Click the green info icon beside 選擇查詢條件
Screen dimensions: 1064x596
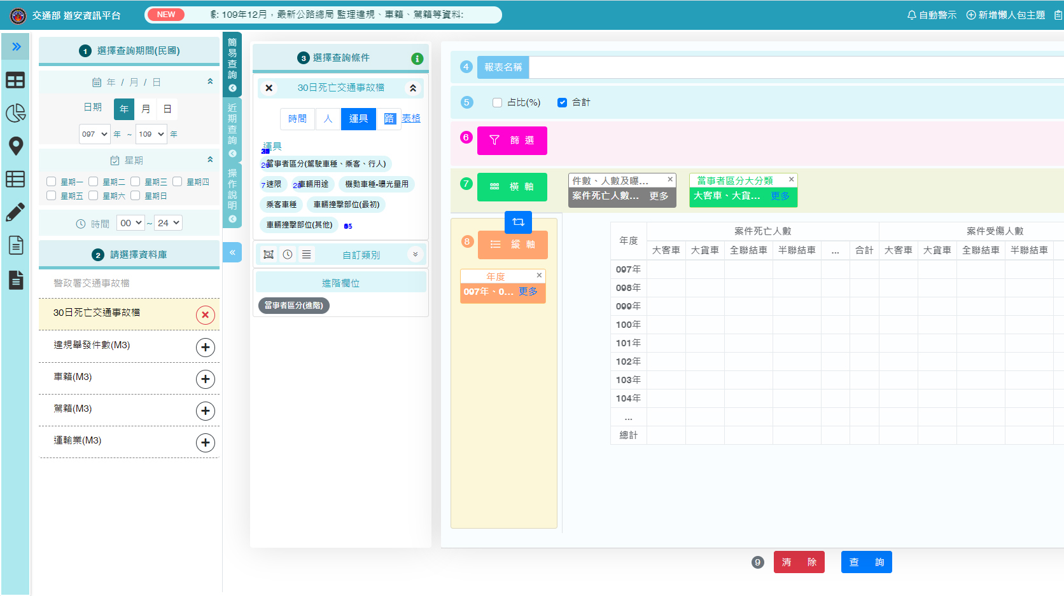point(417,58)
